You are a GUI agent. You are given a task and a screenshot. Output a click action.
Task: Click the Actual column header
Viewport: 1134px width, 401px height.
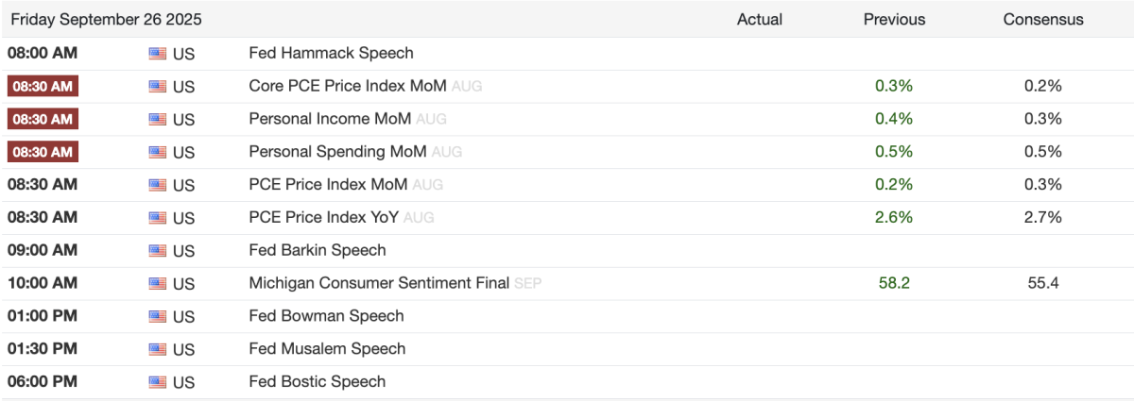[760, 19]
